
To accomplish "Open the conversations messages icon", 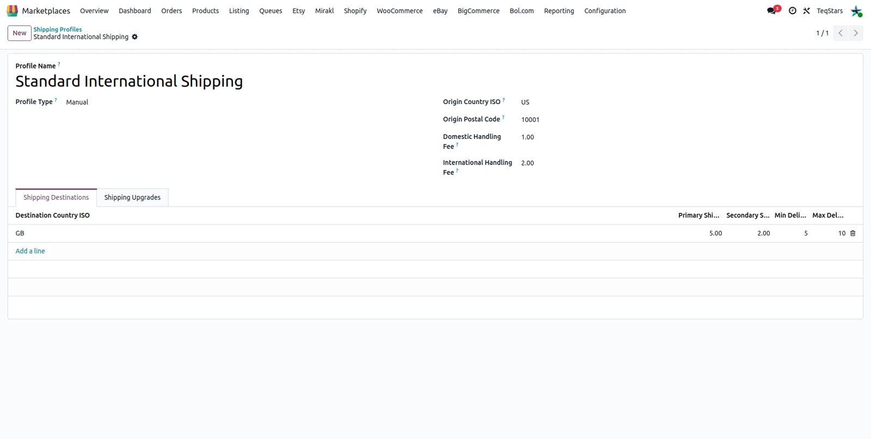I will pyautogui.click(x=772, y=10).
